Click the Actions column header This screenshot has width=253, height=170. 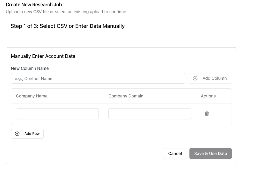click(208, 96)
